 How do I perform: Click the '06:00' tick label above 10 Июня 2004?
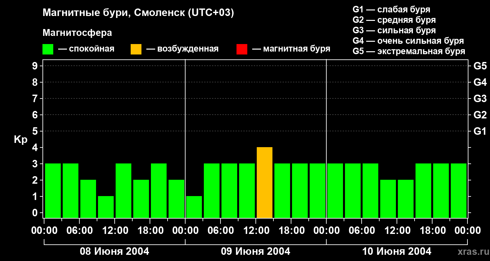click(362, 231)
